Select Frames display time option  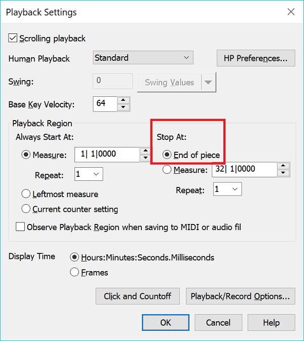click(74, 273)
